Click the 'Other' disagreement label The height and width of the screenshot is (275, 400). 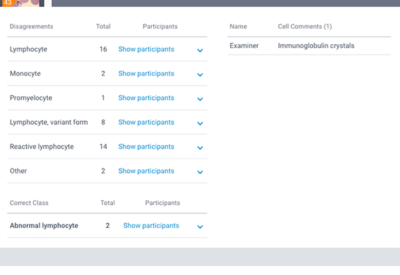click(x=18, y=171)
